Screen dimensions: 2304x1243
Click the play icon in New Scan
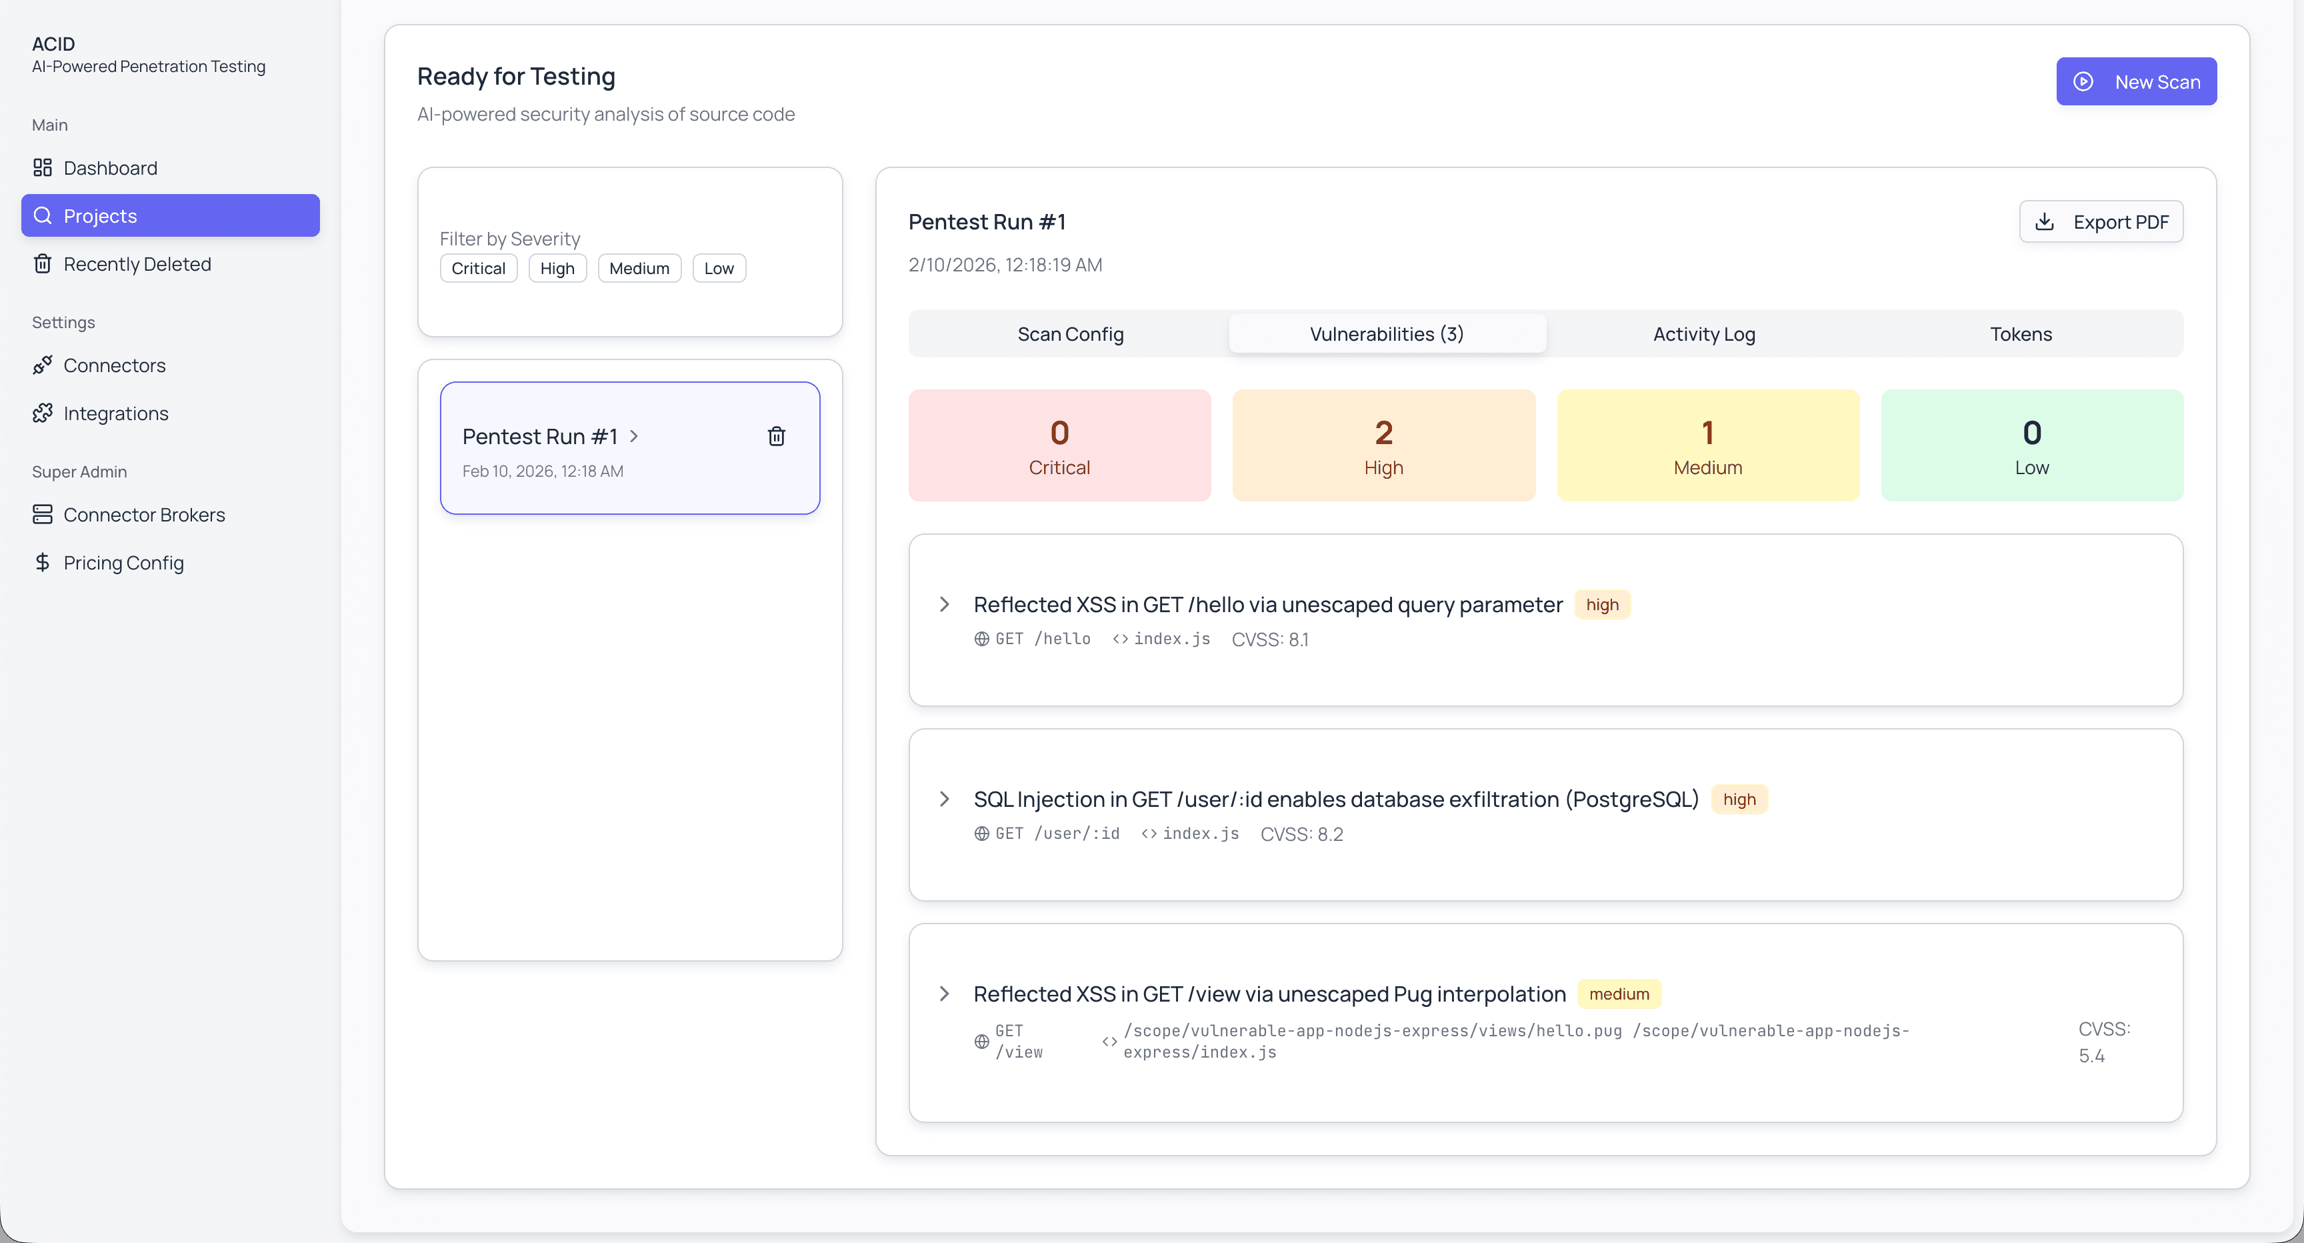[x=2083, y=81]
